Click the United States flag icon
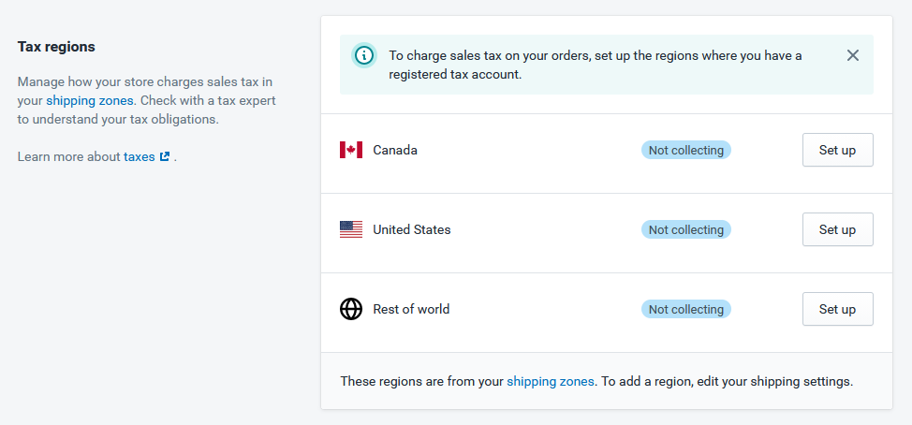Image resolution: width=912 pixels, height=425 pixels. point(351,229)
